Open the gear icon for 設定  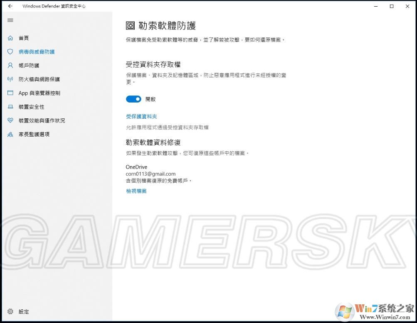(10, 311)
